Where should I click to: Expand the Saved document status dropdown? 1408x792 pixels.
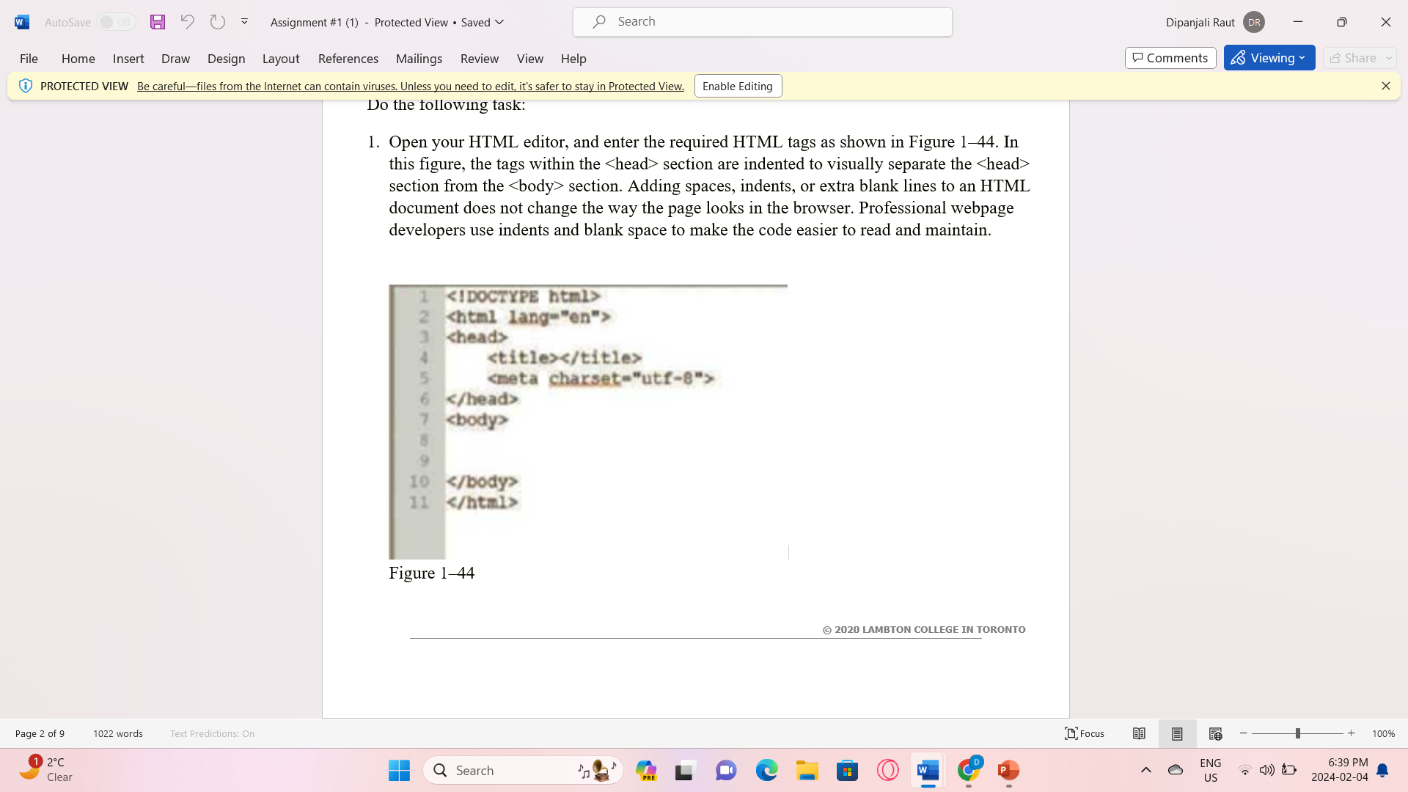(x=499, y=22)
